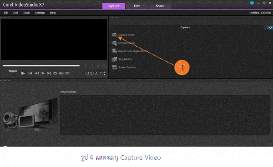Toggle the Repeat playback icon
Viewport: 273px width, 167px height.
(x=55, y=73)
